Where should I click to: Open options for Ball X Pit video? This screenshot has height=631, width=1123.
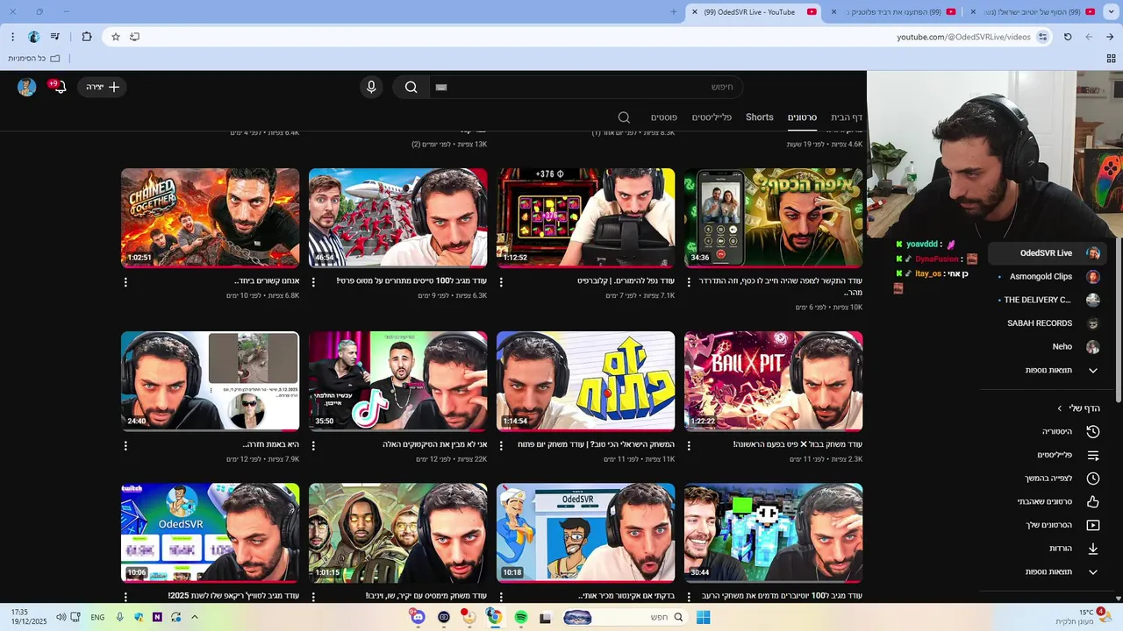pyautogui.click(x=689, y=445)
